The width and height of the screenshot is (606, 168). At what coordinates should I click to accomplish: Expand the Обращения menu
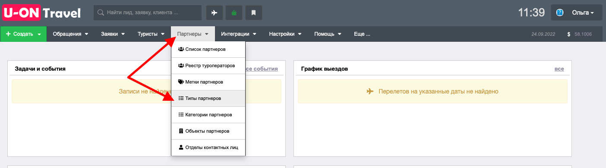point(70,34)
